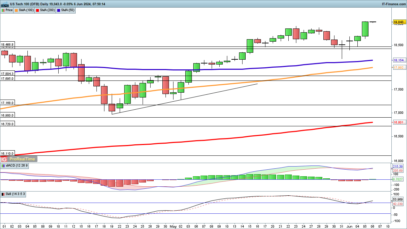This screenshot has width=407, height=229.
Task: Click the 21 date axis label
Action: (x=280, y=227)
